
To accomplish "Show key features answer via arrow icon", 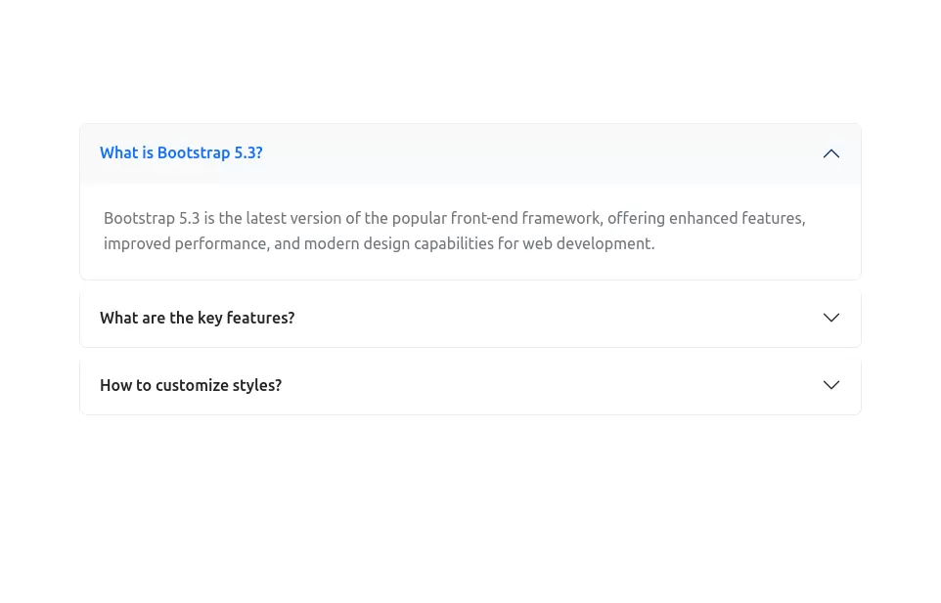I will point(830,318).
